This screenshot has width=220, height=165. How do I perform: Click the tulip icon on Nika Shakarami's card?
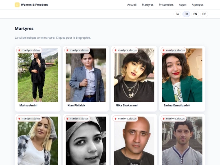pos(115,51)
